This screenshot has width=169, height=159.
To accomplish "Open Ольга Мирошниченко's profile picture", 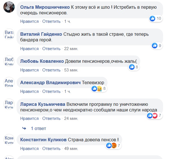I will click(9, 7).
